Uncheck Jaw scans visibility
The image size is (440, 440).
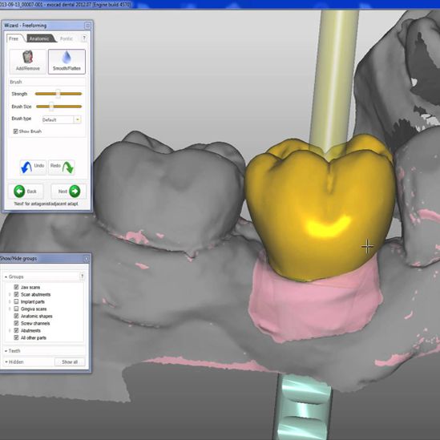(x=16, y=287)
